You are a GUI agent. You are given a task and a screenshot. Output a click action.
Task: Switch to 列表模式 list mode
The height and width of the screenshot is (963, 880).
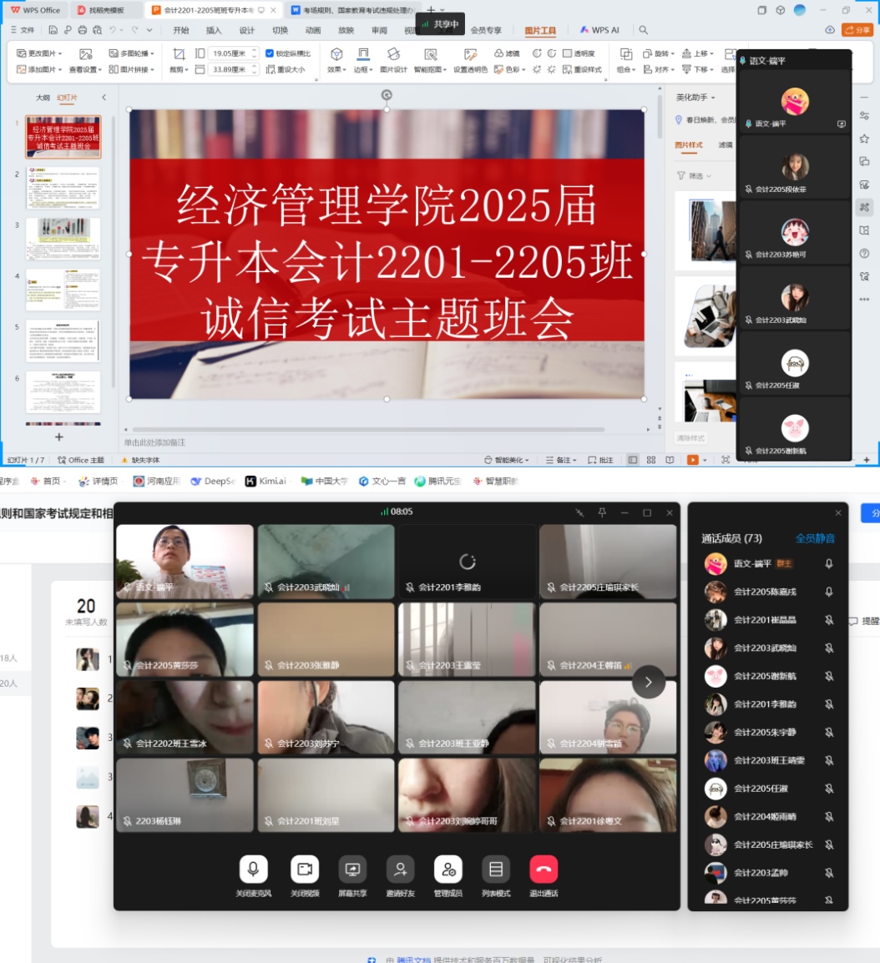pos(496,870)
